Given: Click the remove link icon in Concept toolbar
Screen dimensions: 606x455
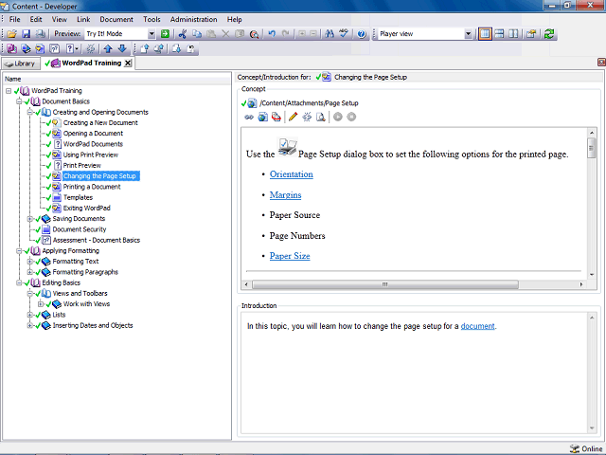Looking at the screenshot, I should 307,117.
